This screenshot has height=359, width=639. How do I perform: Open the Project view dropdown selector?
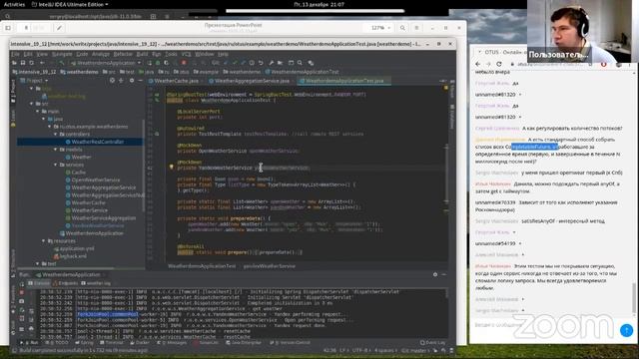pyautogui.click(x=34, y=81)
